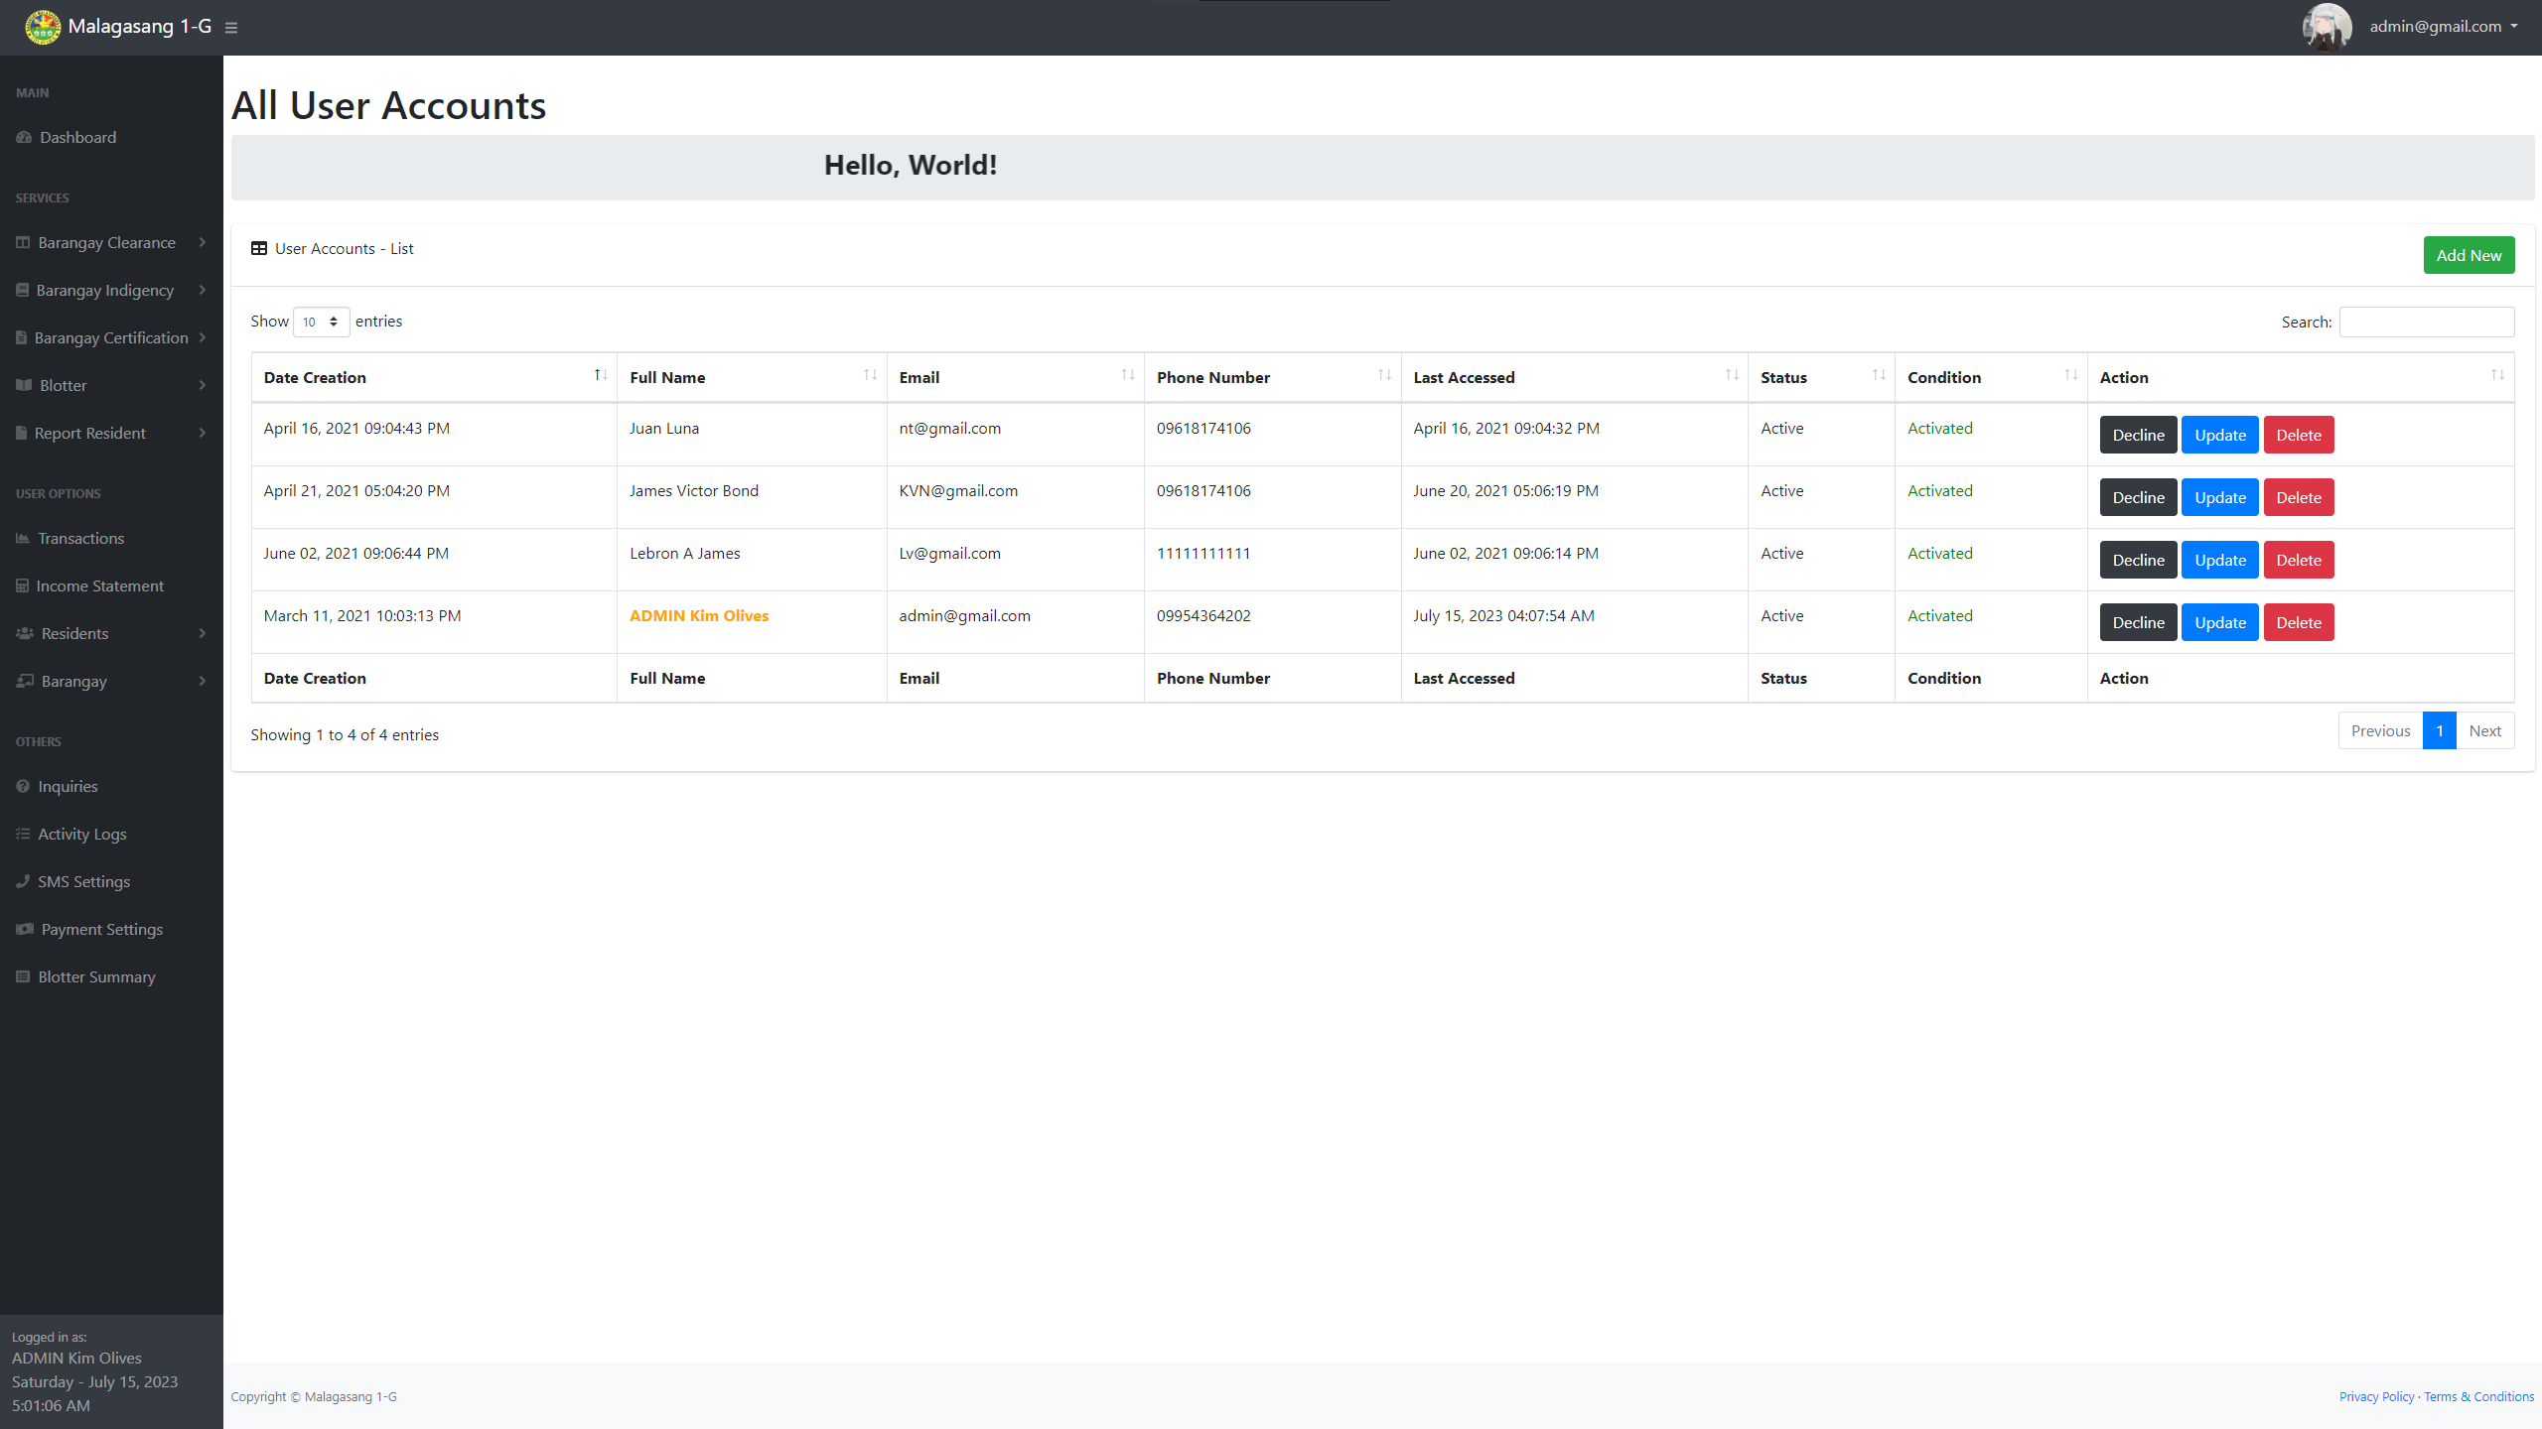Click the Malagasang 1-G logo
The width and height of the screenshot is (2542, 1429).
42,26
